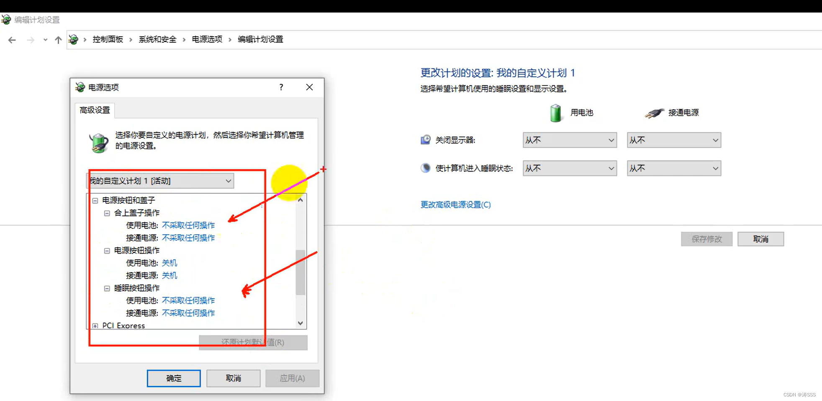Click the power plug icon
The image size is (822, 401).
click(655, 113)
